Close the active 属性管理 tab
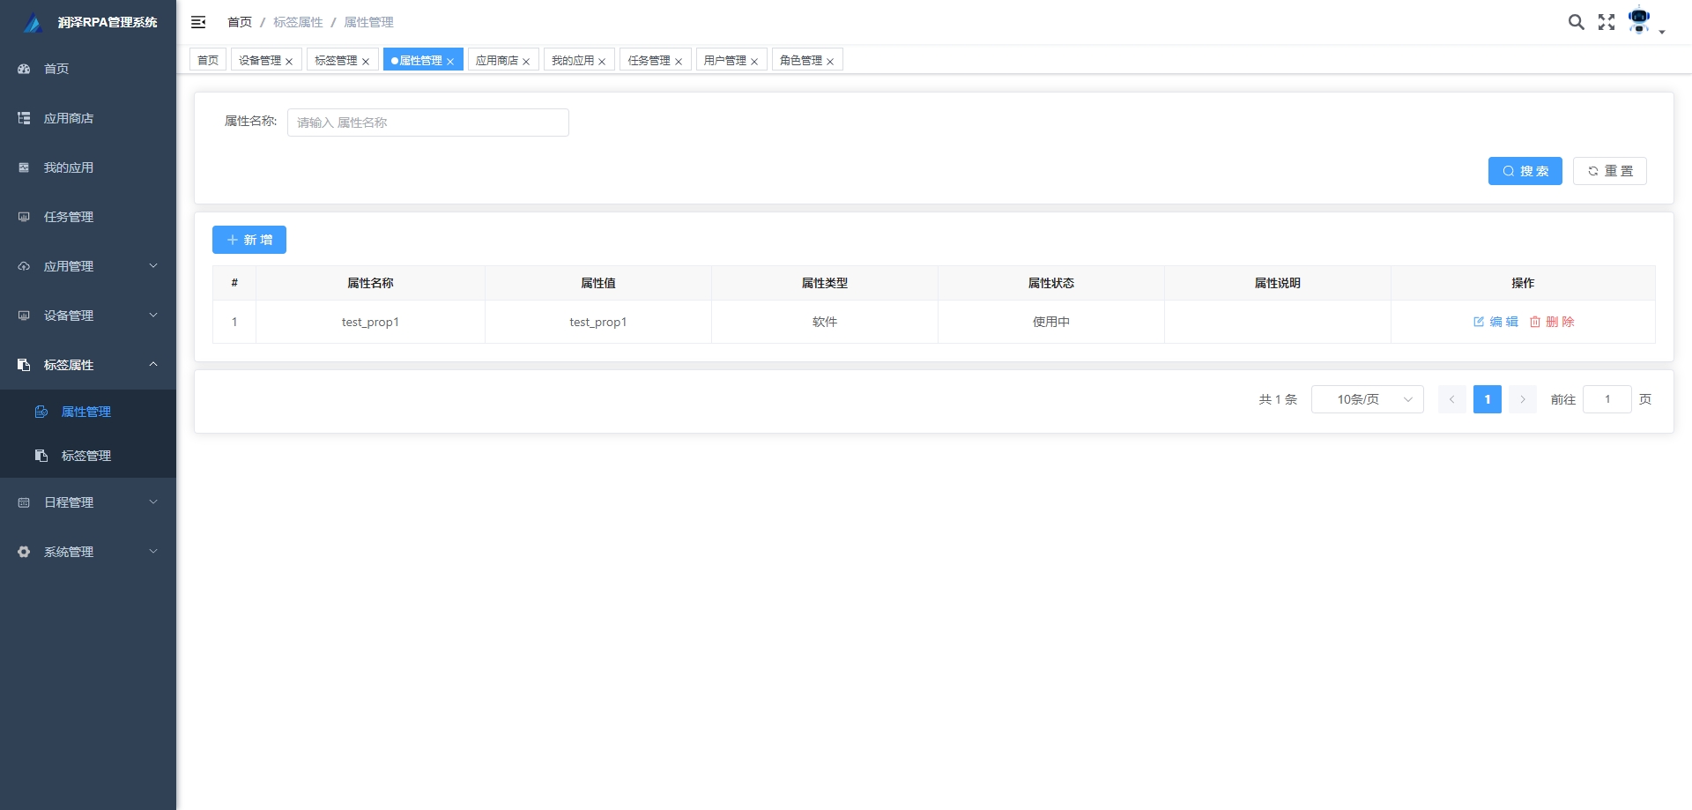Image resolution: width=1692 pixels, height=810 pixels. point(450,62)
